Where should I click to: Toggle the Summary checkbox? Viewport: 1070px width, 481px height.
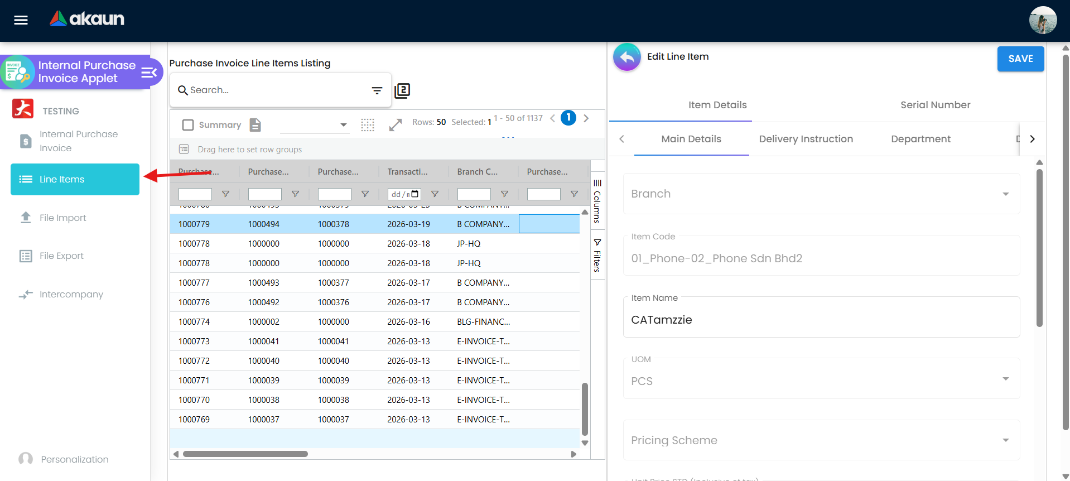click(x=188, y=125)
